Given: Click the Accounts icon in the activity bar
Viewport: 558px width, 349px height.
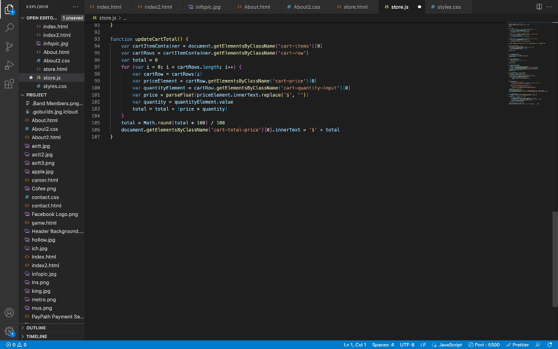Looking at the screenshot, I should pos(8,312).
